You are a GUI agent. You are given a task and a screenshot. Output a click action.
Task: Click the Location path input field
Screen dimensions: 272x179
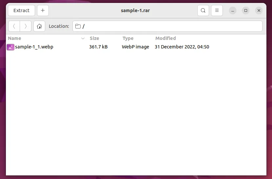tap(170, 26)
